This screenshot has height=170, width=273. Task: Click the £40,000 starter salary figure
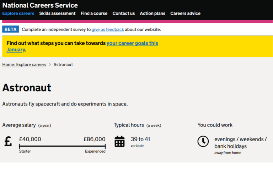(x=30, y=139)
